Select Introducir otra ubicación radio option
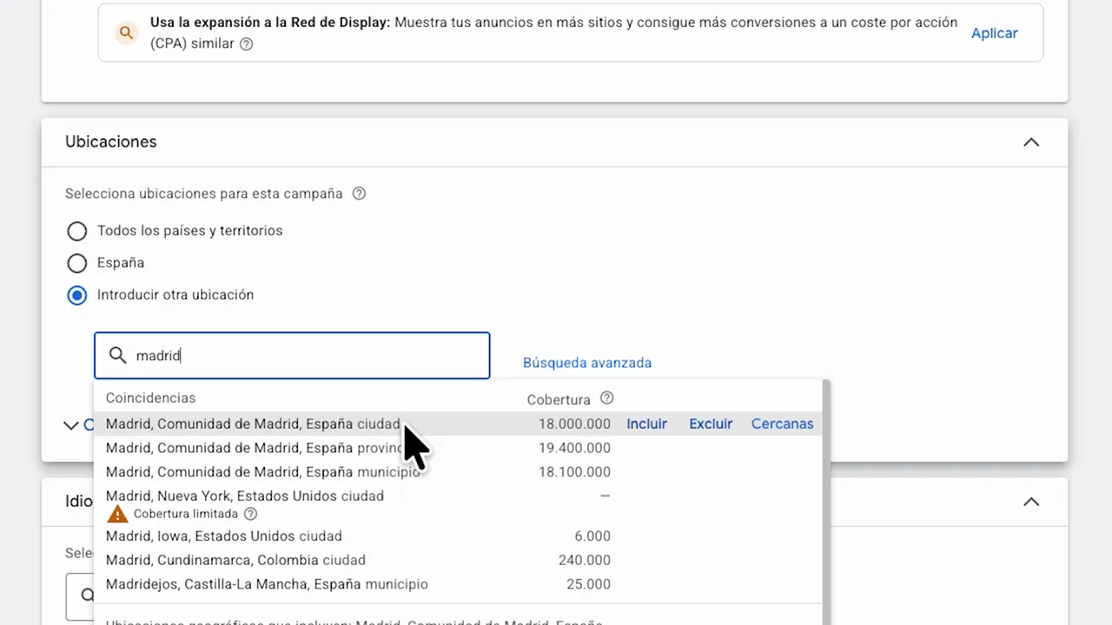The image size is (1112, 625). (77, 295)
